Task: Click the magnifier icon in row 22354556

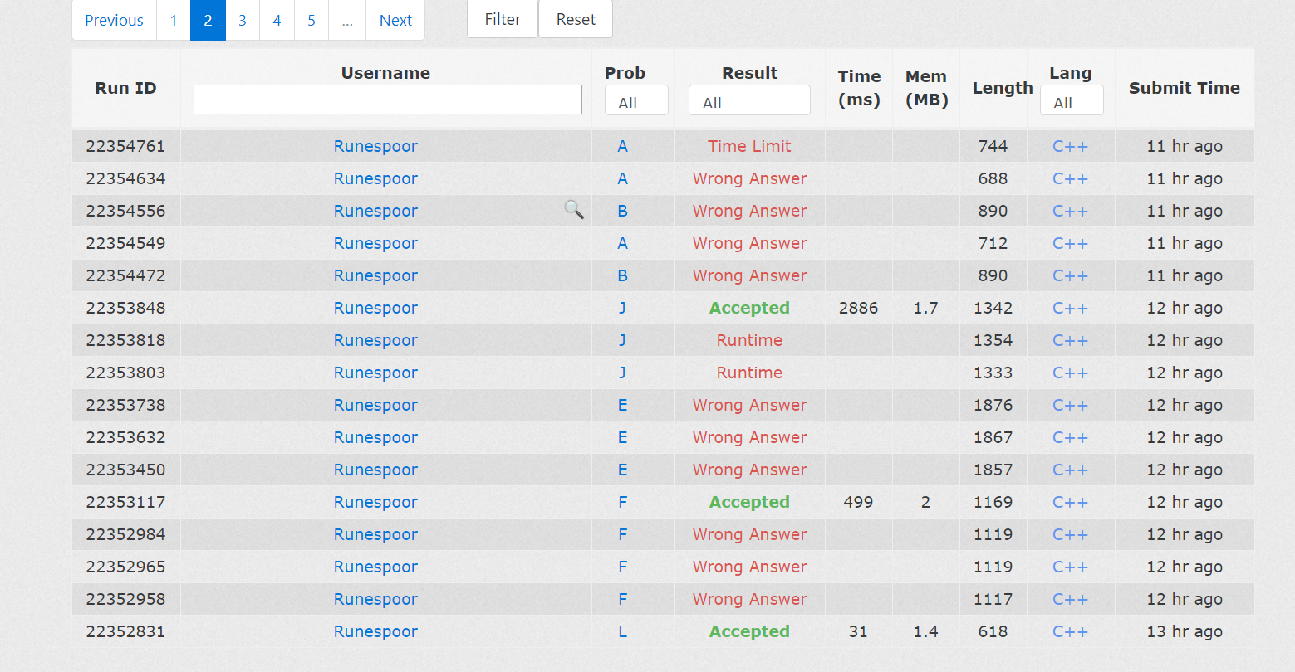Action: tap(573, 209)
